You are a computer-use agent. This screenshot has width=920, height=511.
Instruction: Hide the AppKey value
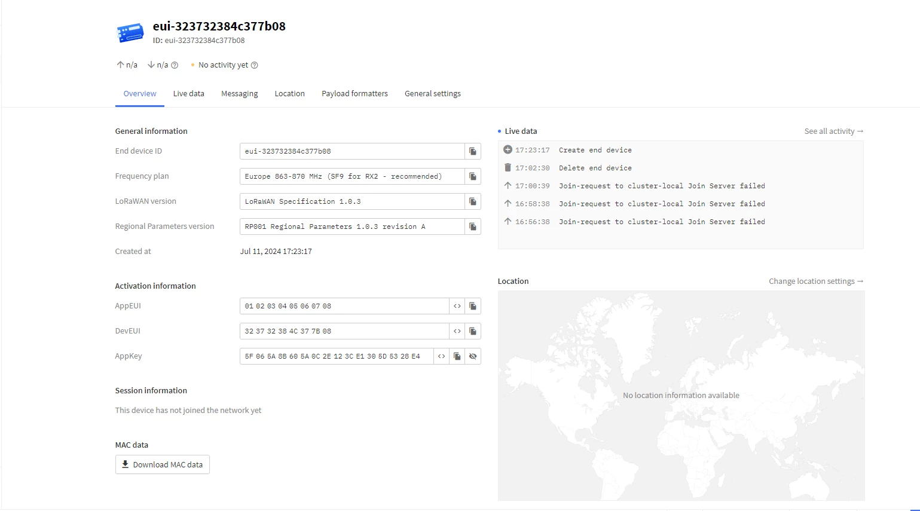click(x=473, y=356)
